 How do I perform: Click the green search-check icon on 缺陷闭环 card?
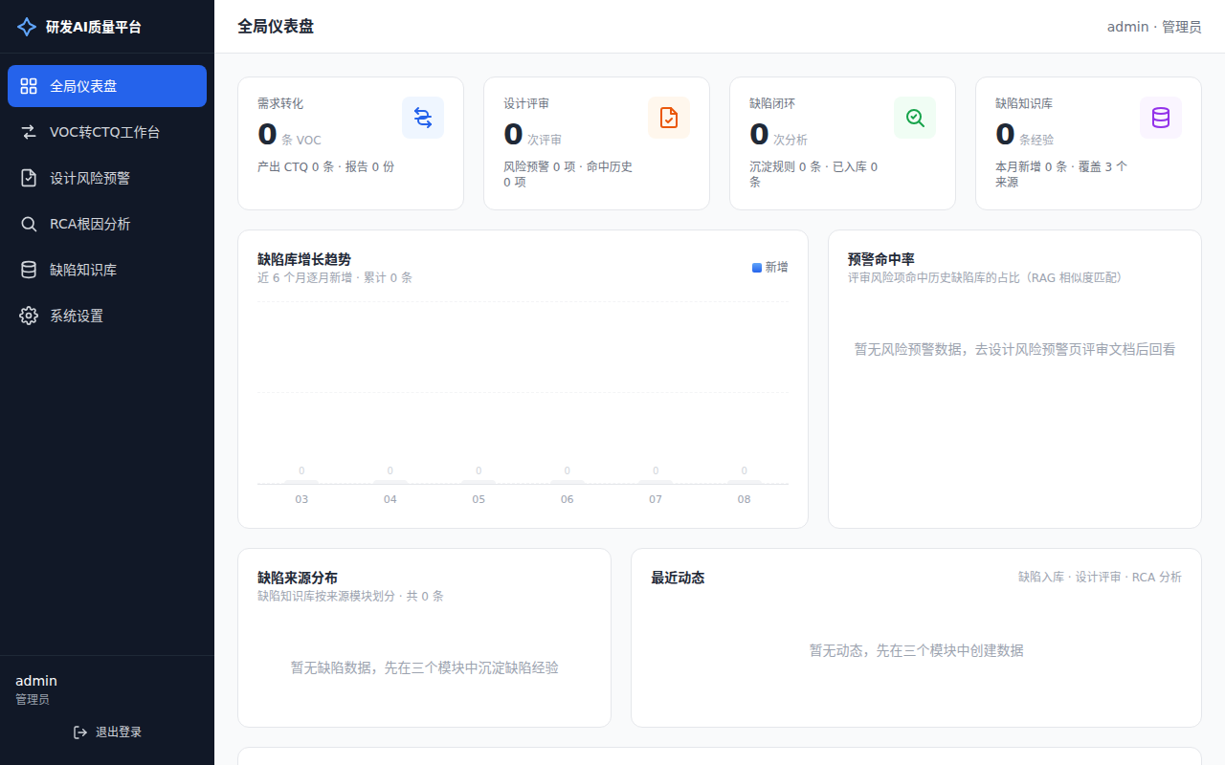coord(915,118)
